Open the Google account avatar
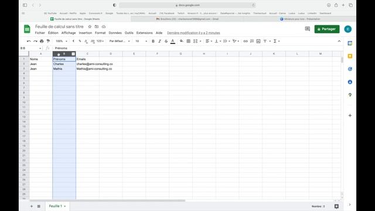This screenshot has width=375, height=211. coord(347,29)
